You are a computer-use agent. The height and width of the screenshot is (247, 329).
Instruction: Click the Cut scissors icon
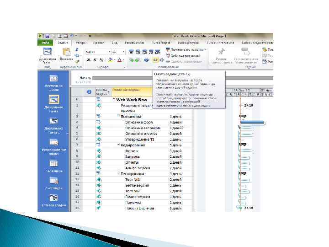(x=77, y=50)
